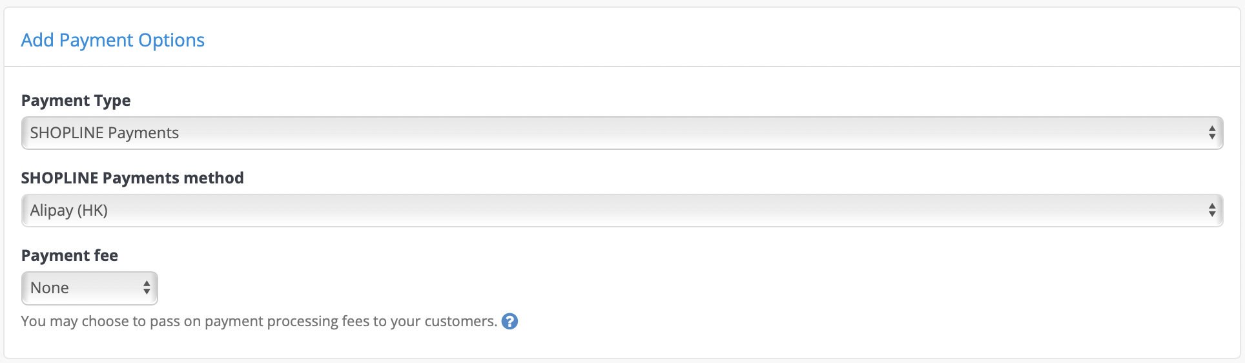Select the Alipay (HK) value text
Image resolution: width=1245 pixels, height=363 pixels.
pyautogui.click(x=69, y=211)
